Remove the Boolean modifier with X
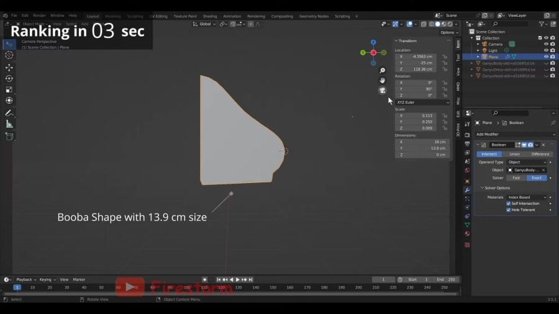The height and width of the screenshot is (314, 559). tap(543, 145)
